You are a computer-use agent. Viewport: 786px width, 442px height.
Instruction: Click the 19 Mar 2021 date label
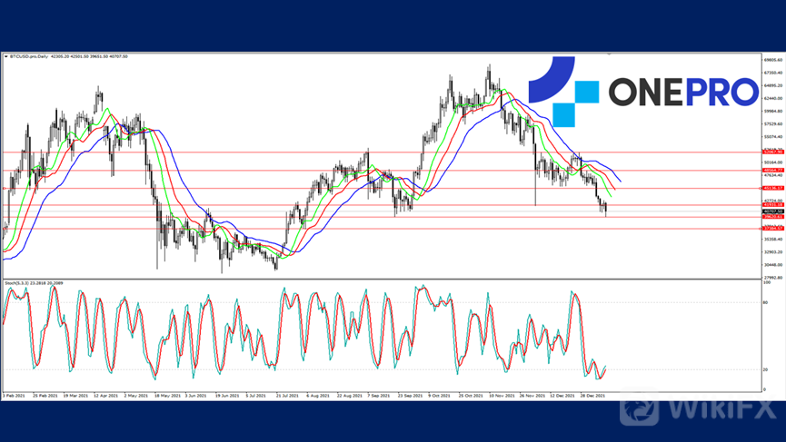click(x=75, y=396)
